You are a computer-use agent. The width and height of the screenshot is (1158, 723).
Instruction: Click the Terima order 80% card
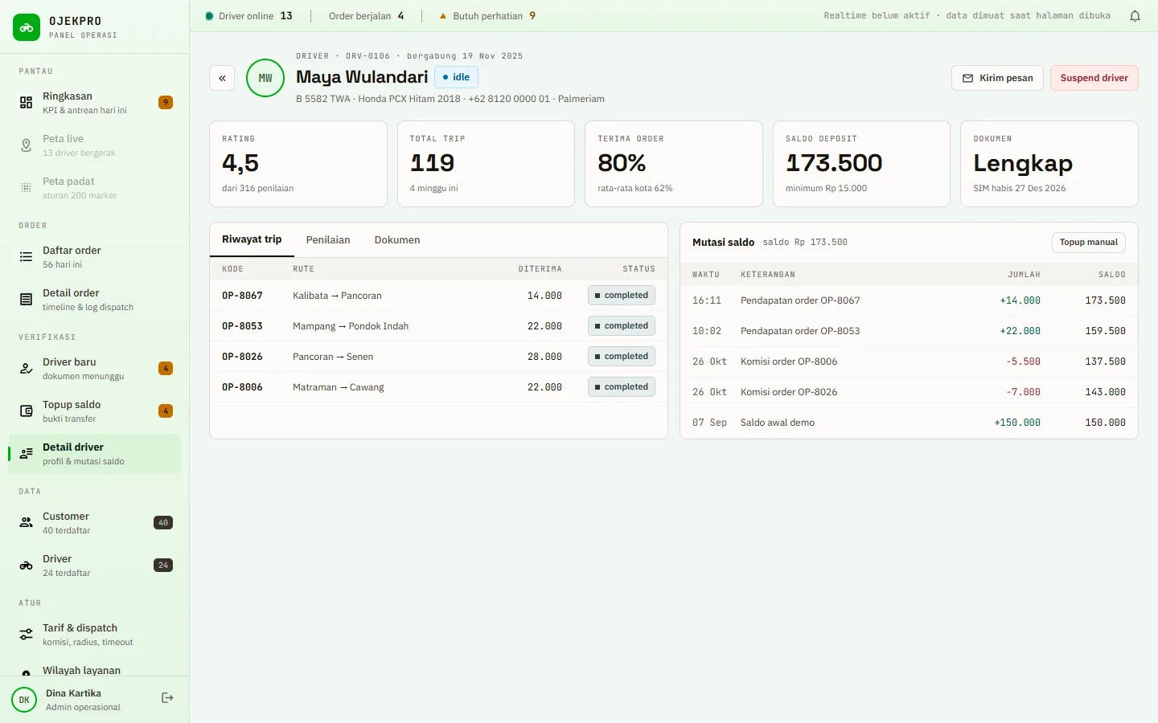click(x=674, y=164)
